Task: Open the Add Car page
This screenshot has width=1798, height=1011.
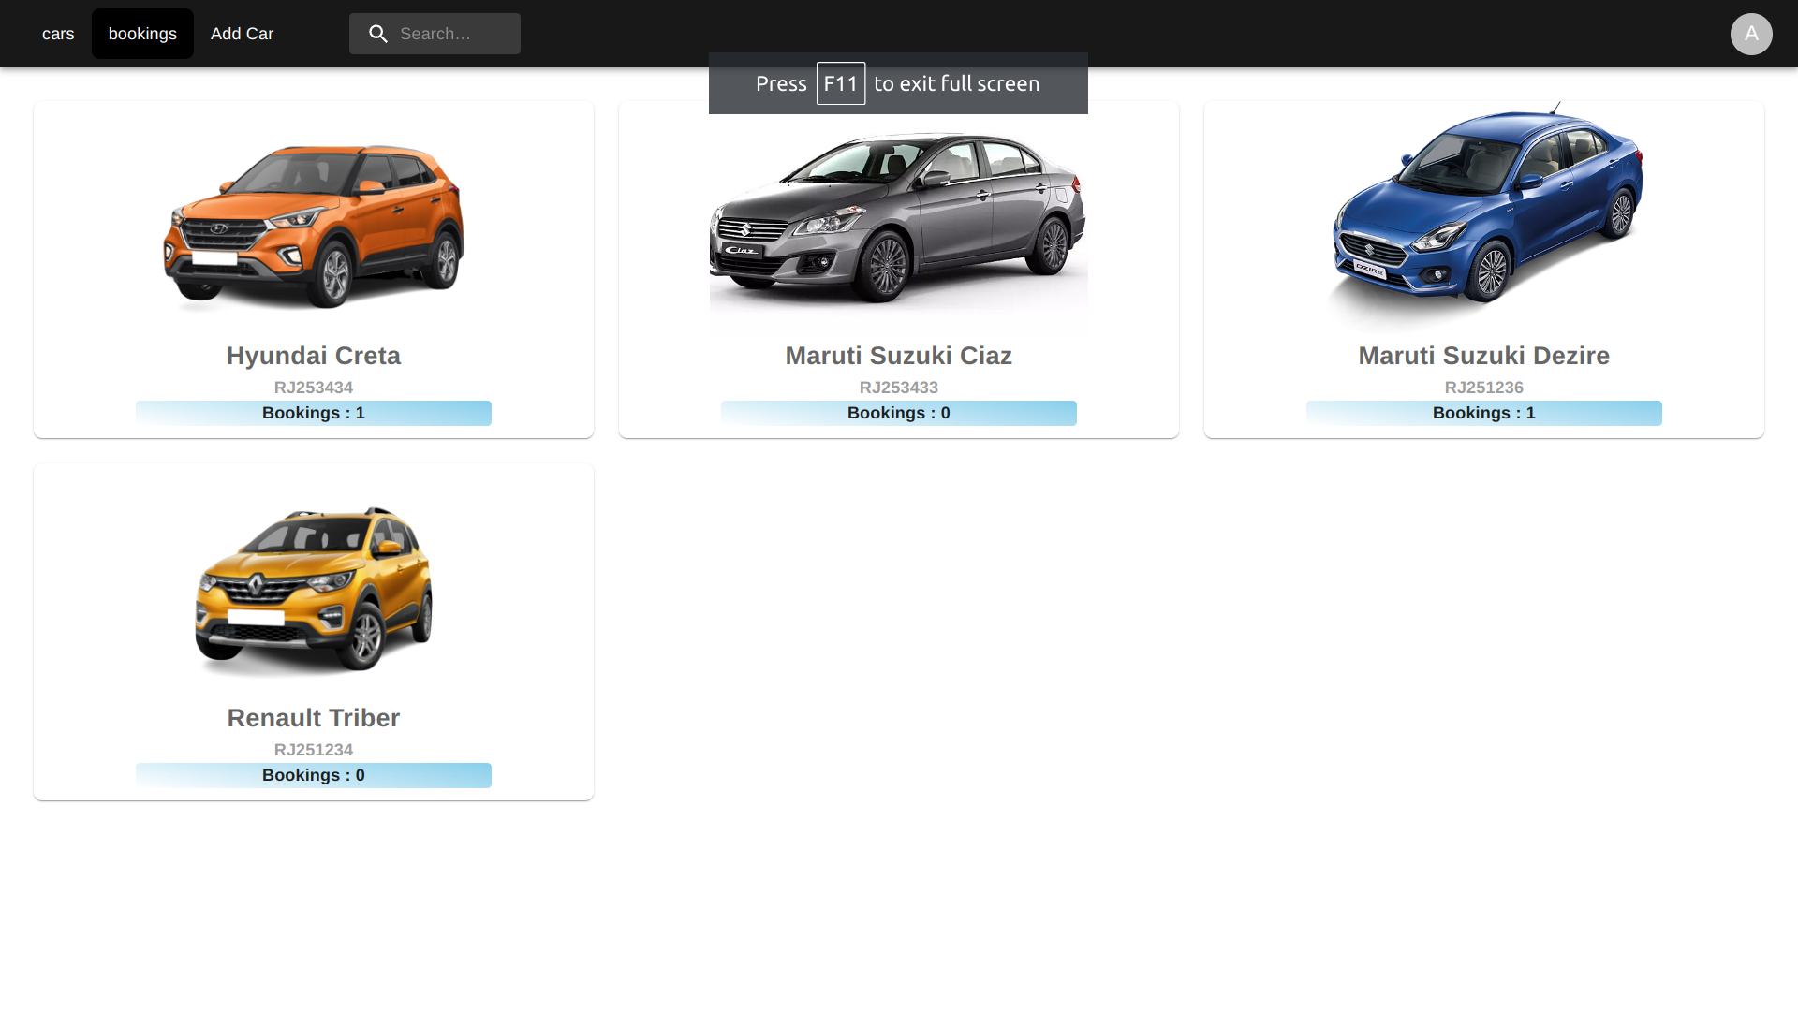Action: coord(242,34)
